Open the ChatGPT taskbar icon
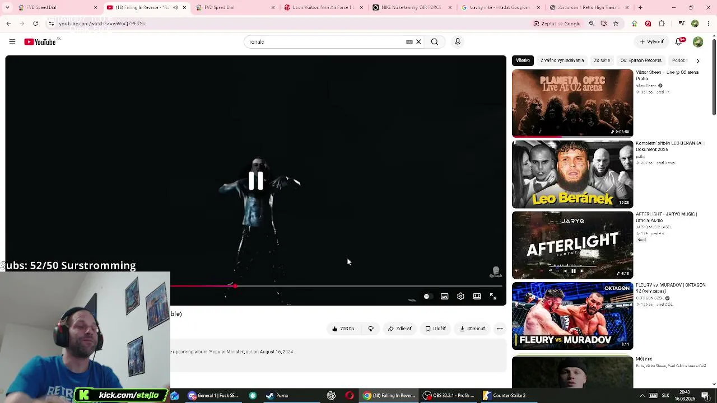This screenshot has height=403, width=717. [331, 396]
